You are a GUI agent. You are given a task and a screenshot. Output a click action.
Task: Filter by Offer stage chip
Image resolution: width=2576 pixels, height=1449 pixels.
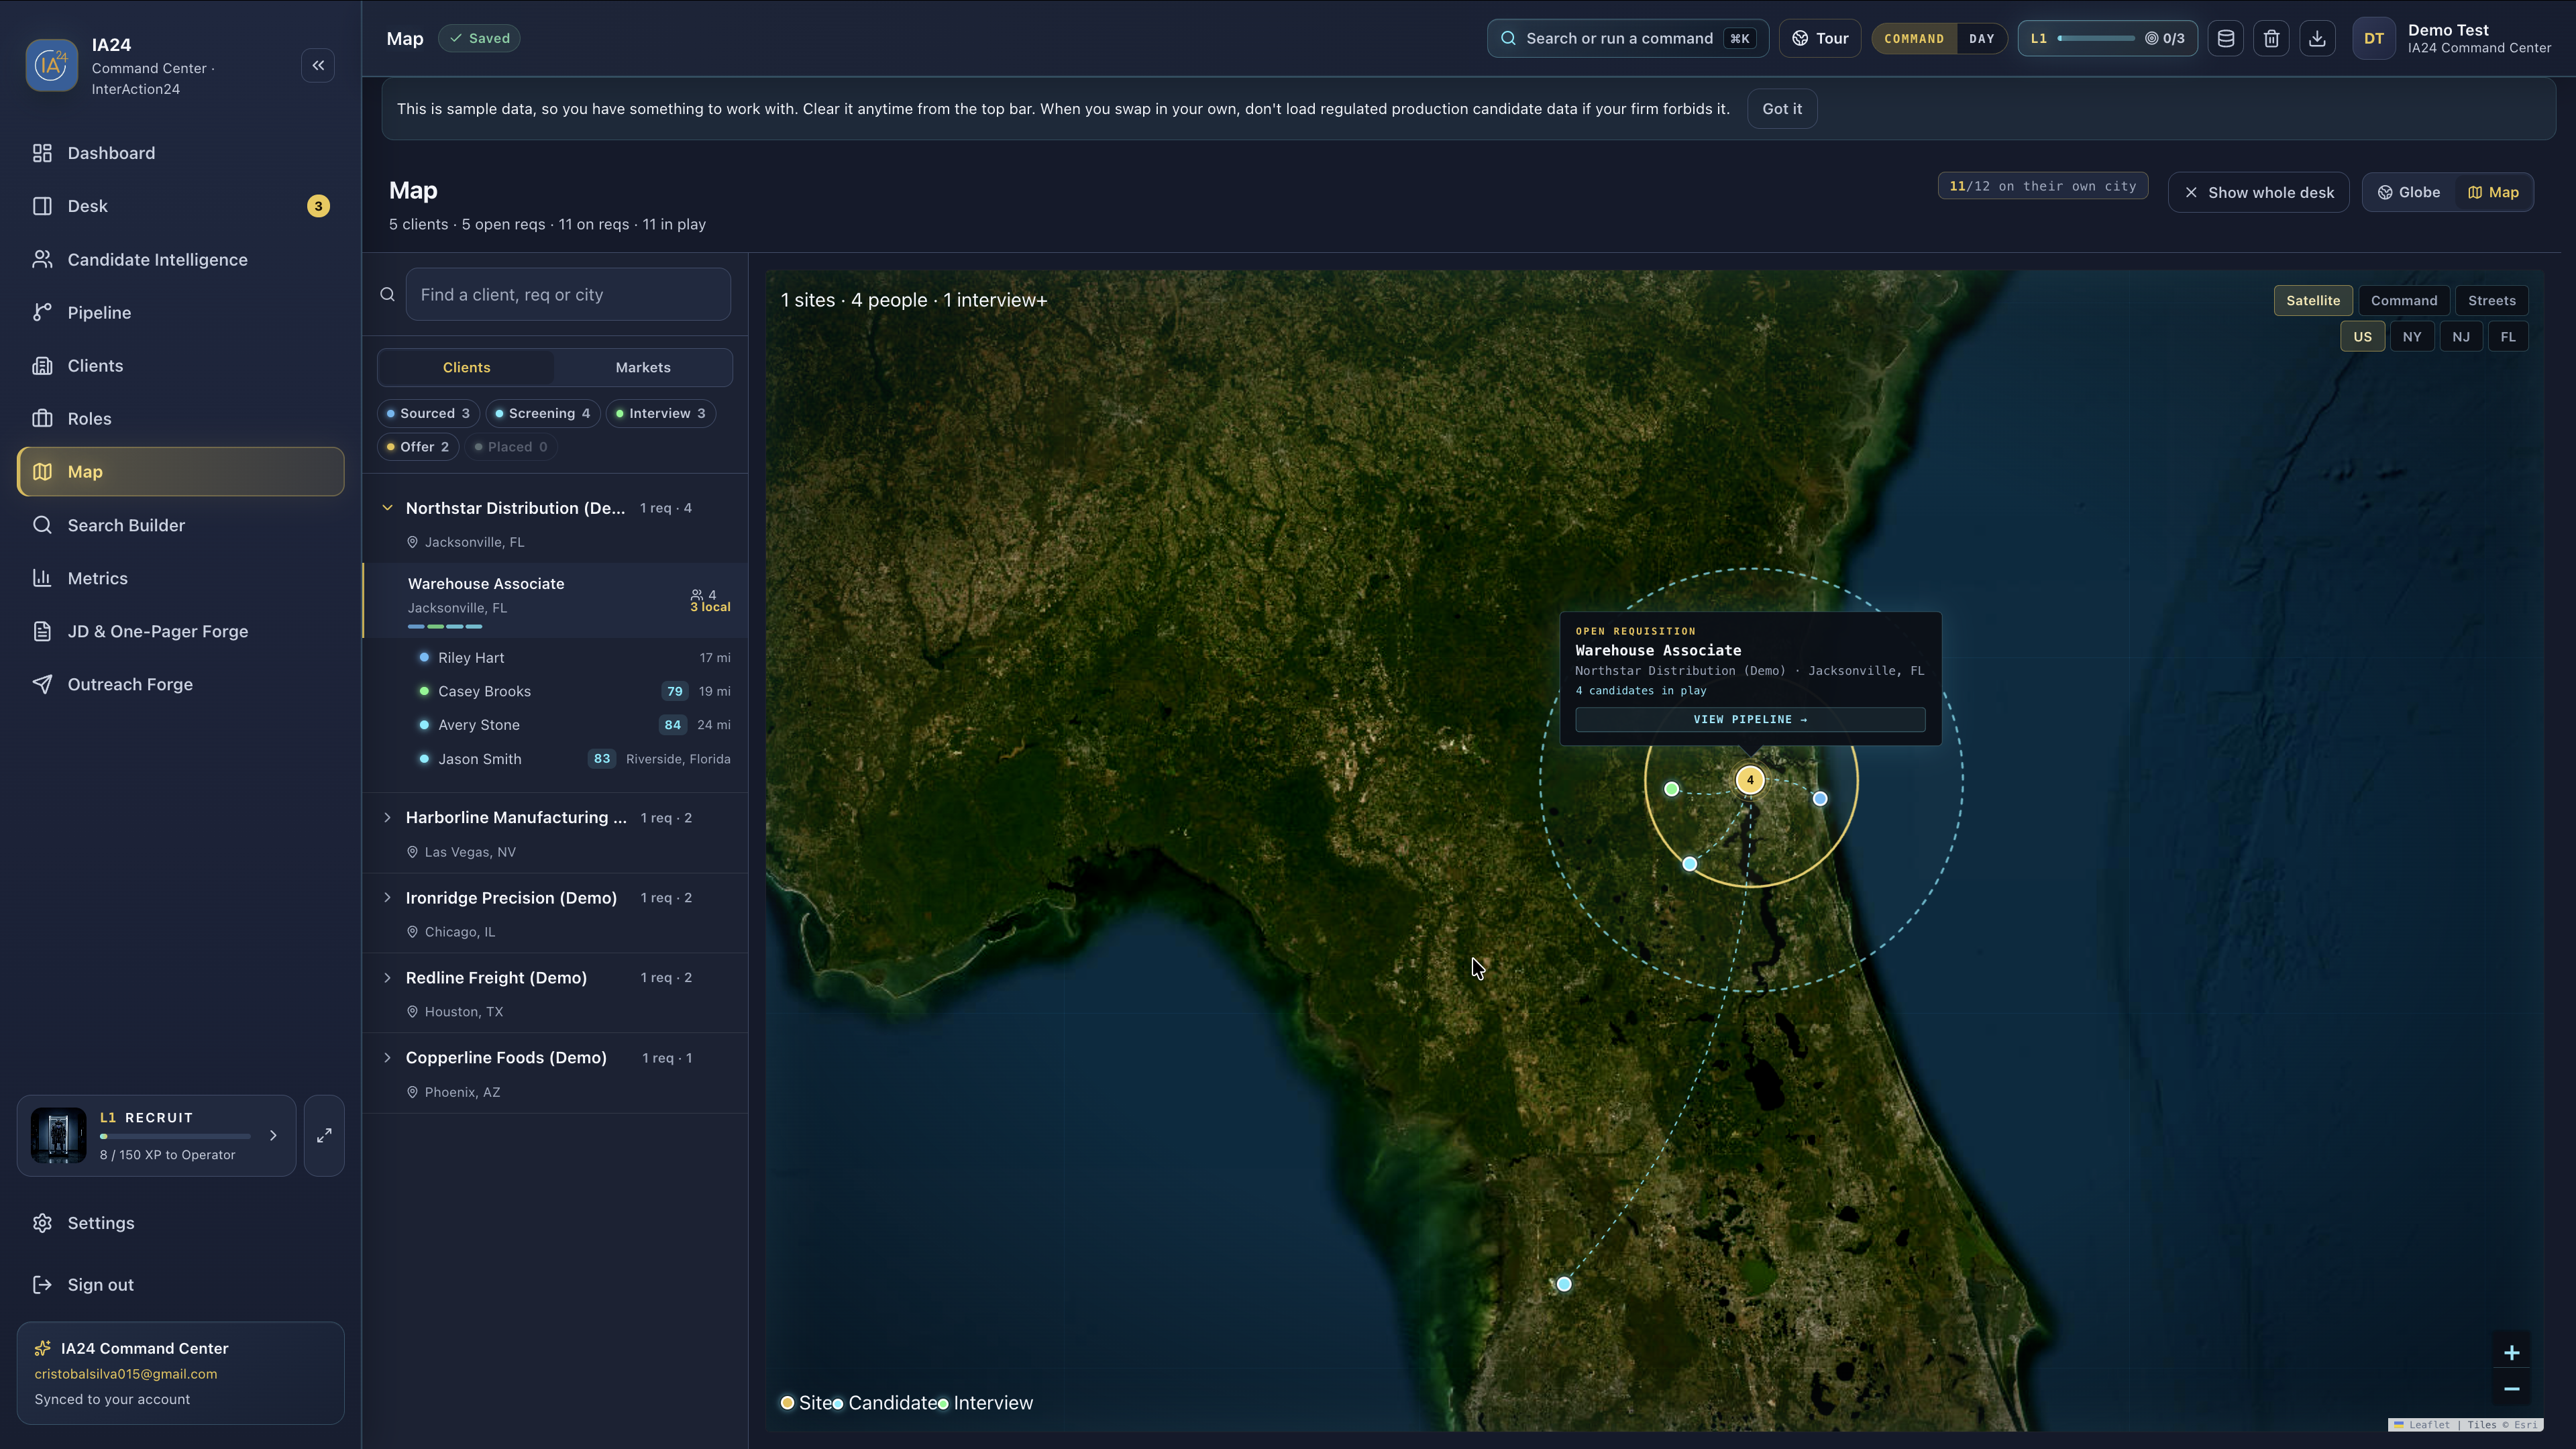(x=418, y=447)
